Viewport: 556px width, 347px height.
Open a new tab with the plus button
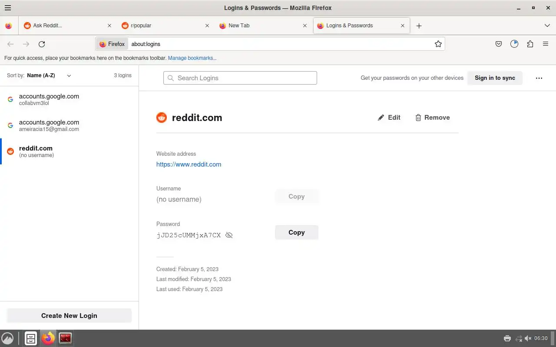[x=419, y=26]
